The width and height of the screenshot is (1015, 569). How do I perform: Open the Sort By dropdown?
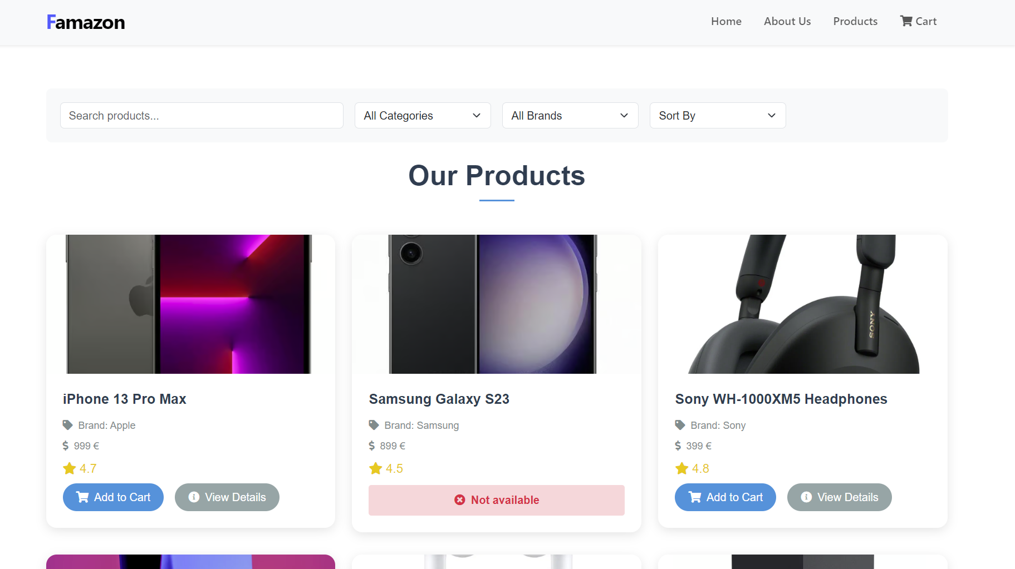click(717, 115)
